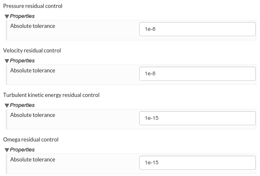This screenshot has width=260, height=176.
Task: Select Turbulent kinetic energy residual control heading
Action: point(51,95)
